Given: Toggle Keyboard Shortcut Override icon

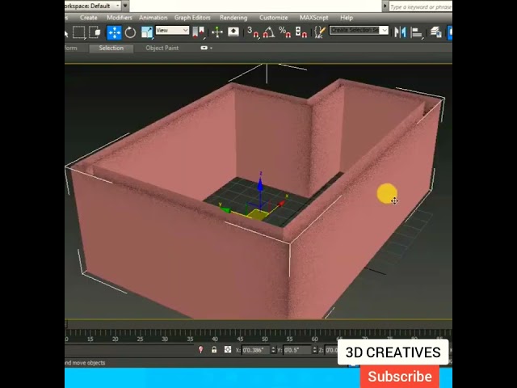Looking at the screenshot, I should [x=233, y=32].
